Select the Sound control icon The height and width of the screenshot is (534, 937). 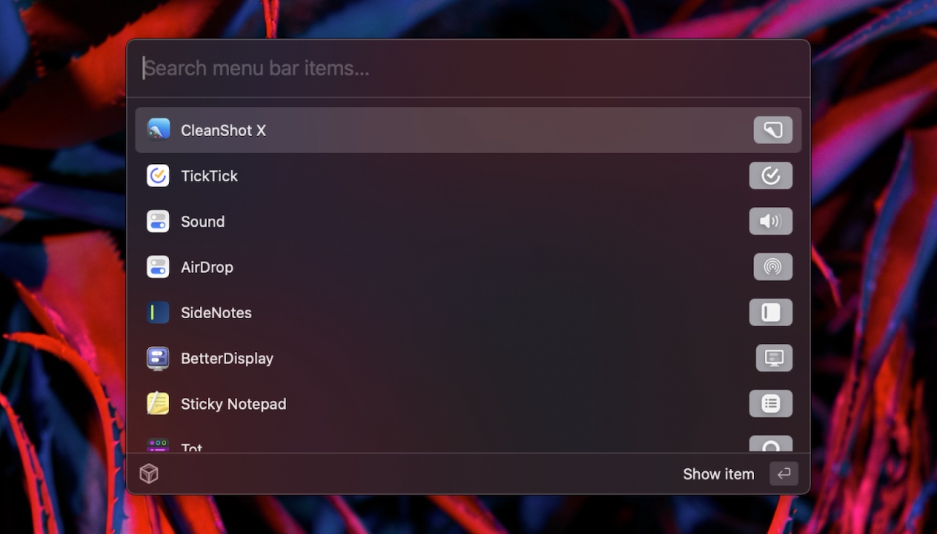tap(158, 222)
